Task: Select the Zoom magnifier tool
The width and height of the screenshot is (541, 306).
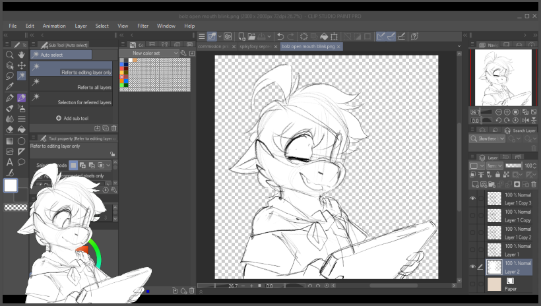Action: (x=10, y=55)
